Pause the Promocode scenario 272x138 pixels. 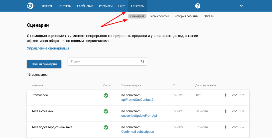click(x=226, y=95)
